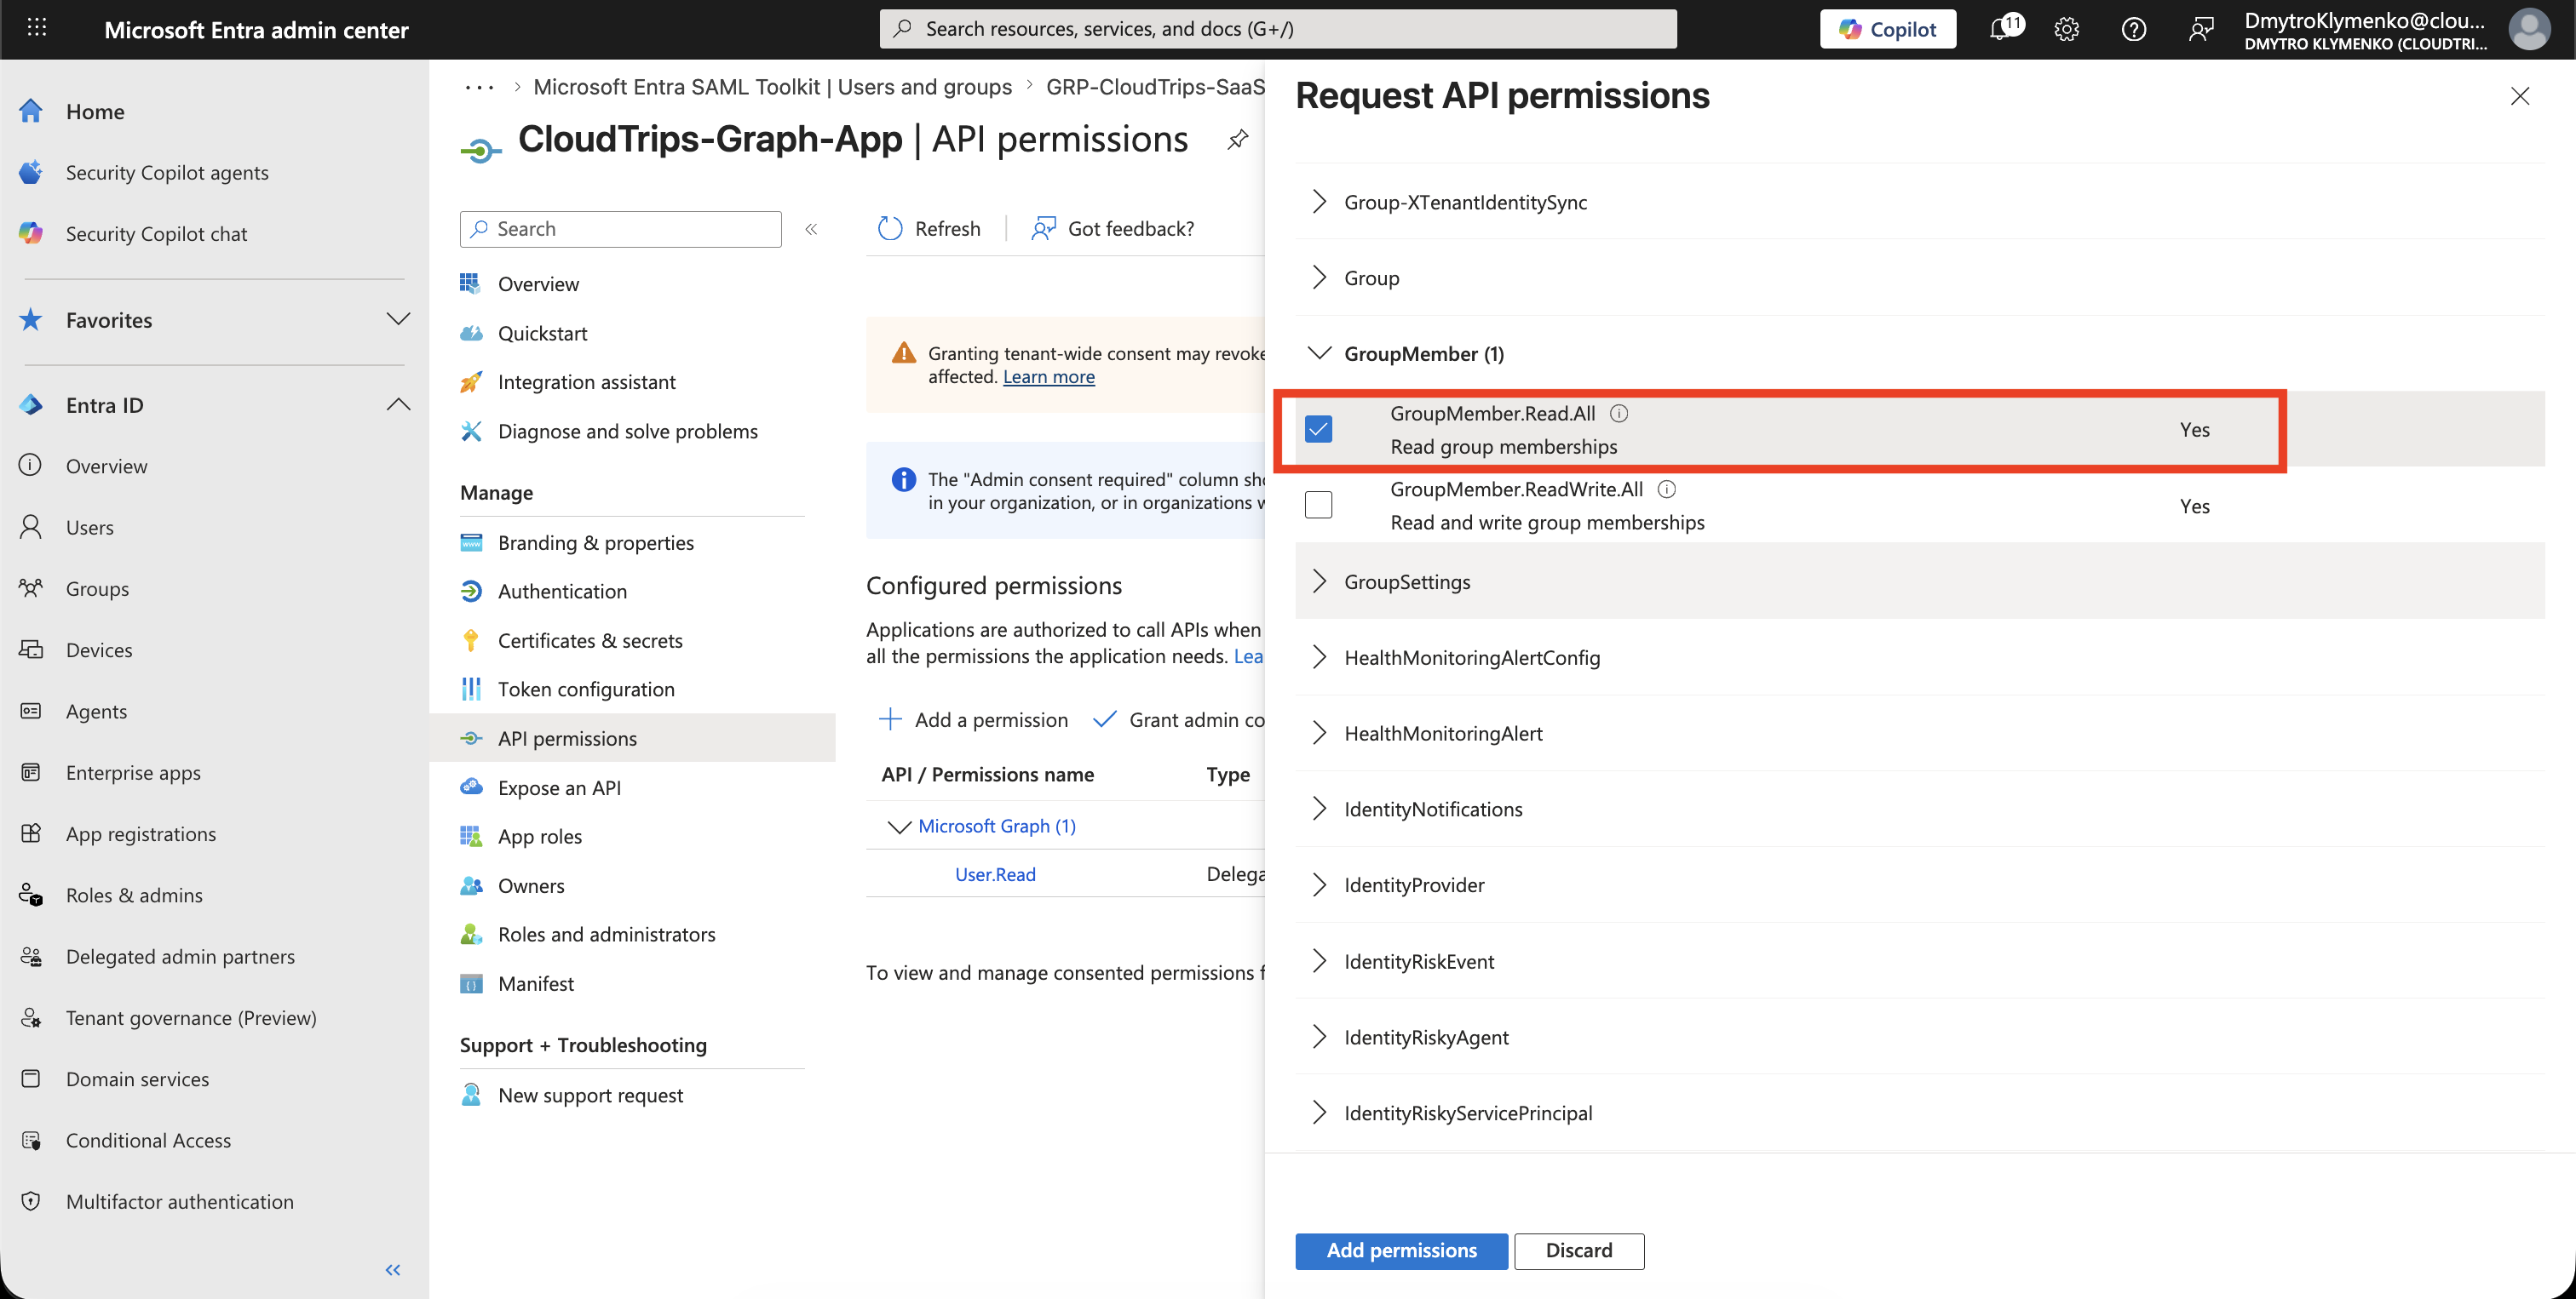This screenshot has height=1299, width=2576.
Task: Click the global search resources field
Action: [1278, 29]
